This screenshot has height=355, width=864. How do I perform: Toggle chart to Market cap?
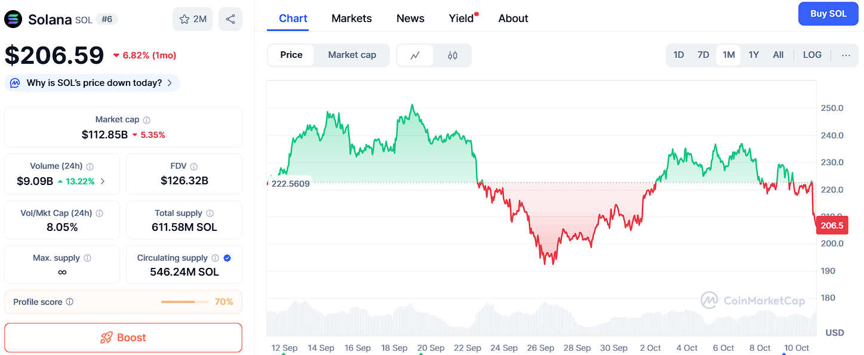click(x=352, y=55)
